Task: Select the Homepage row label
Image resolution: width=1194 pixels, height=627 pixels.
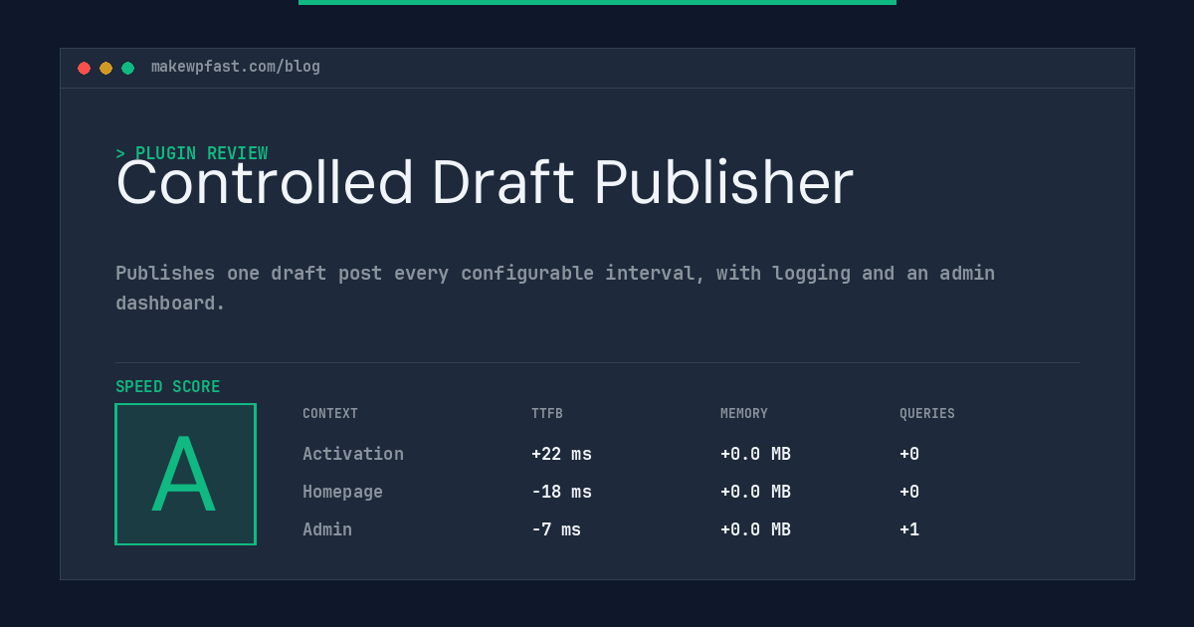Action: pyautogui.click(x=342, y=492)
